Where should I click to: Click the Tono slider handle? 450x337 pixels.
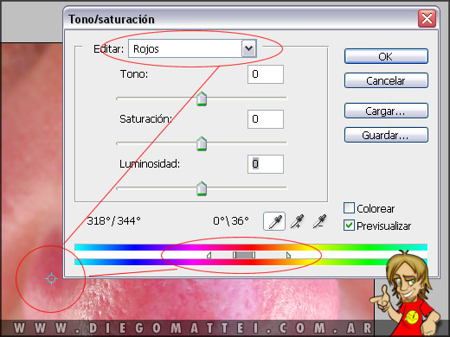pos(202,99)
